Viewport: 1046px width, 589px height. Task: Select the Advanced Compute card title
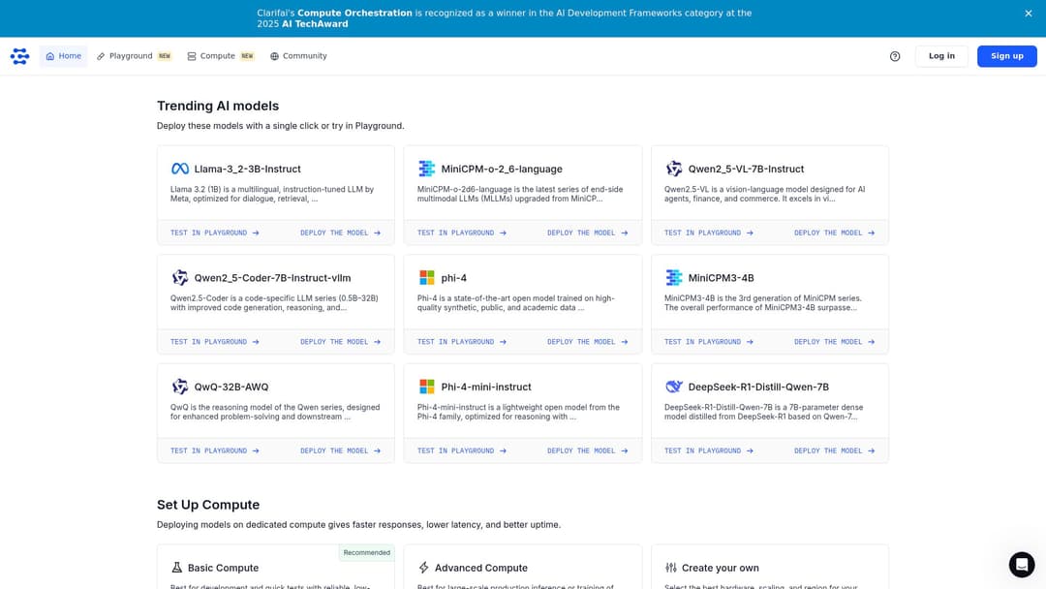click(x=481, y=568)
